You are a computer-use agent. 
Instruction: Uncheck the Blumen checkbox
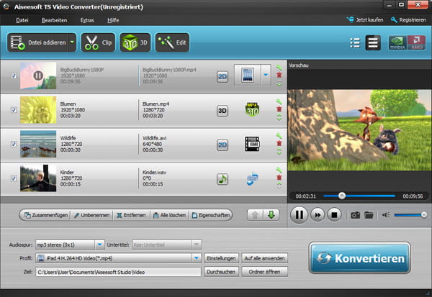(x=14, y=110)
